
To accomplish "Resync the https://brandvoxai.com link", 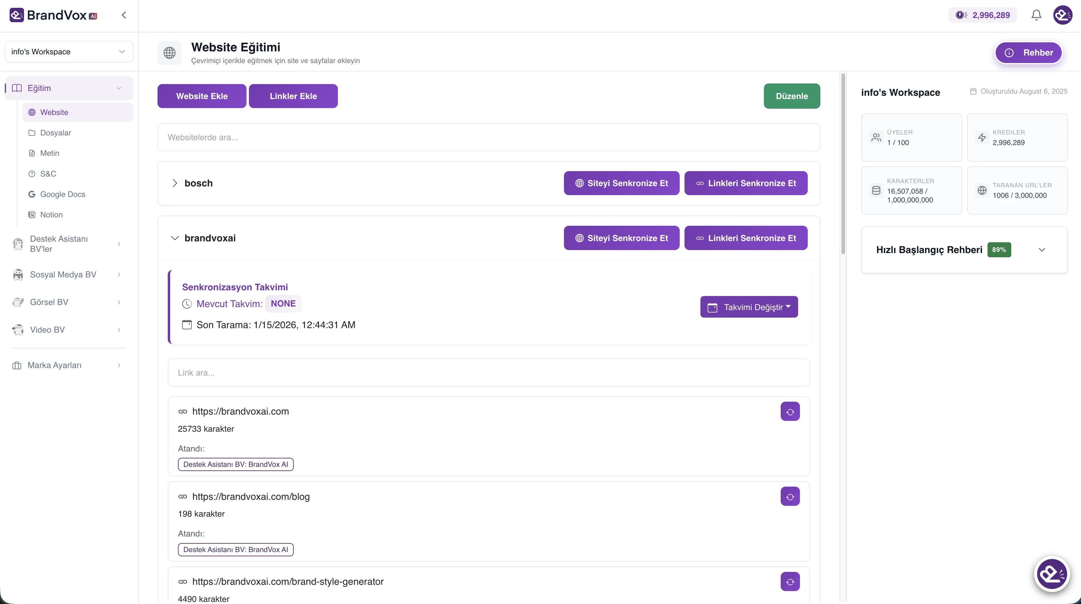I will click(790, 412).
